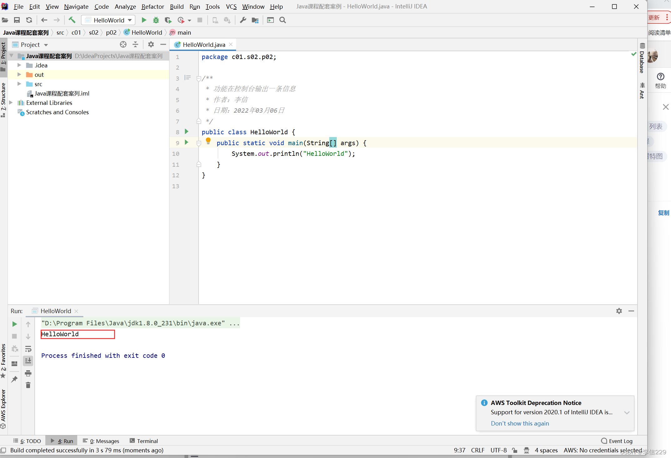The image size is (671, 458).
Task: Switch to the Terminal tool tab
Action: pyautogui.click(x=144, y=441)
